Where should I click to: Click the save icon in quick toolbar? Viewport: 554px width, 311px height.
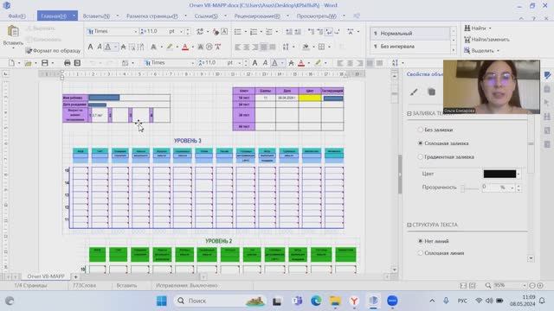[44, 63]
